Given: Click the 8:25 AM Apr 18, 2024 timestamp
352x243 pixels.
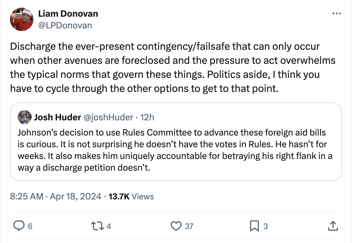Looking at the screenshot, I should pos(56,196).
